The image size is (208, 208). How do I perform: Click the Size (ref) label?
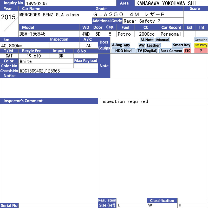point(107,205)
